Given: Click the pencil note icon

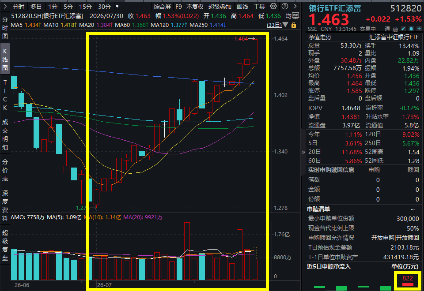Looking at the screenshot, I should click(403, 29).
